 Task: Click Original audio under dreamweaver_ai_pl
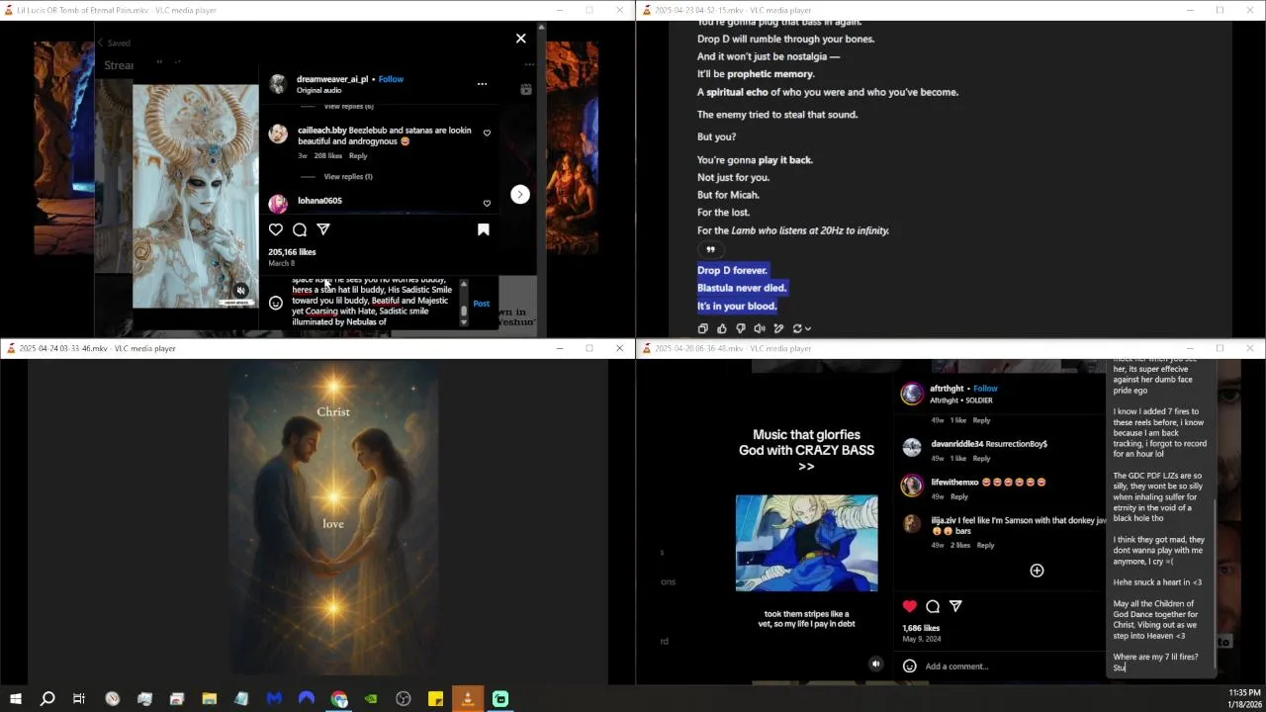pyautogui.click(x=318, y=90)
